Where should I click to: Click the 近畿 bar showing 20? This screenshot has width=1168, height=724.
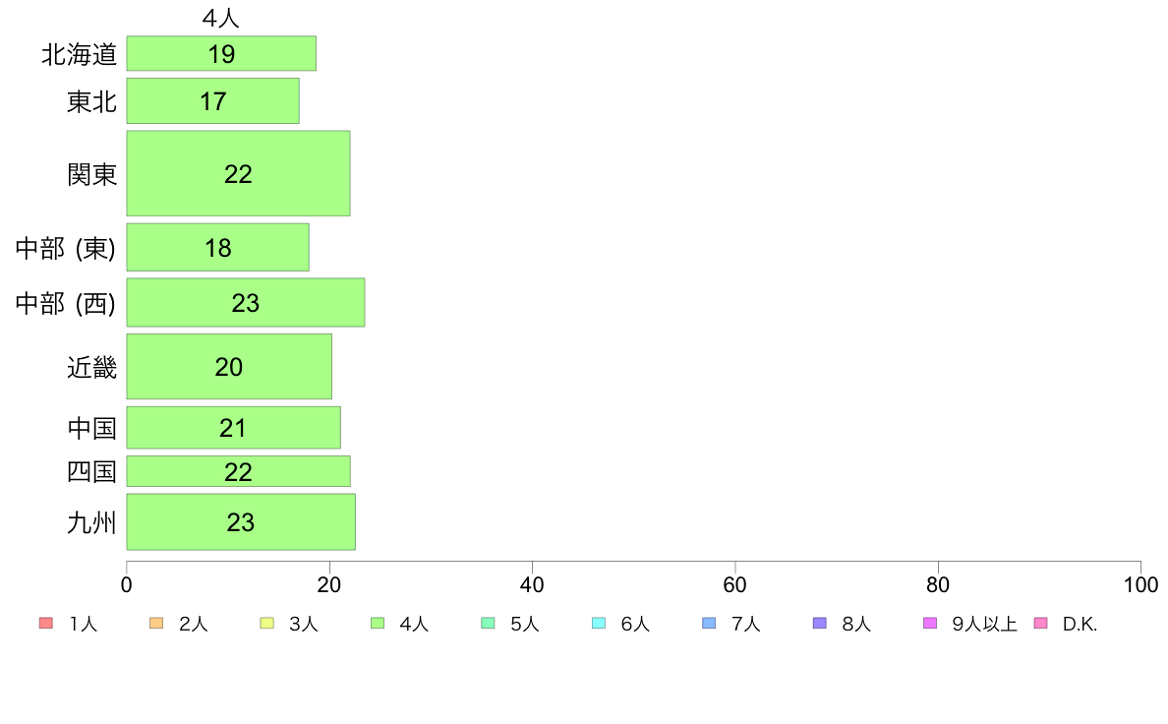pos(229,367)
